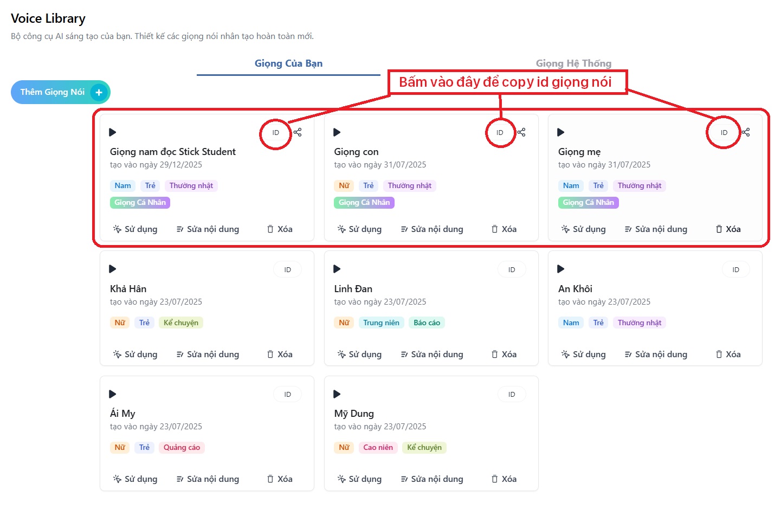781x509 pixels.
Task: Use the Khả Hân voice
Action: coord(135,355)
